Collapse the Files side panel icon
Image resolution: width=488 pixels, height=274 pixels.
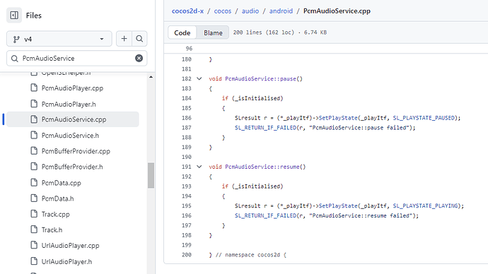click(14, 16)
